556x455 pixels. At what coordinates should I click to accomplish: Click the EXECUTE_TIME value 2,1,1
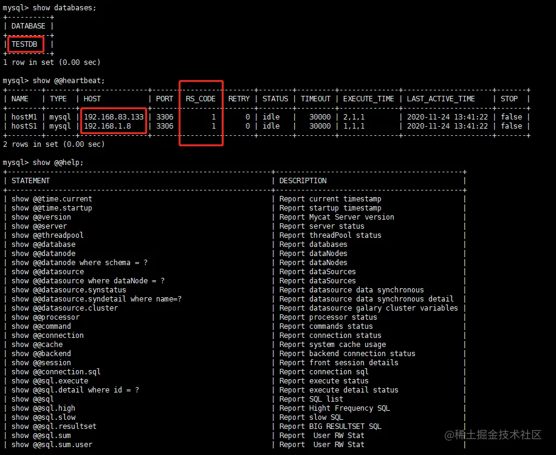click(354, 117)
